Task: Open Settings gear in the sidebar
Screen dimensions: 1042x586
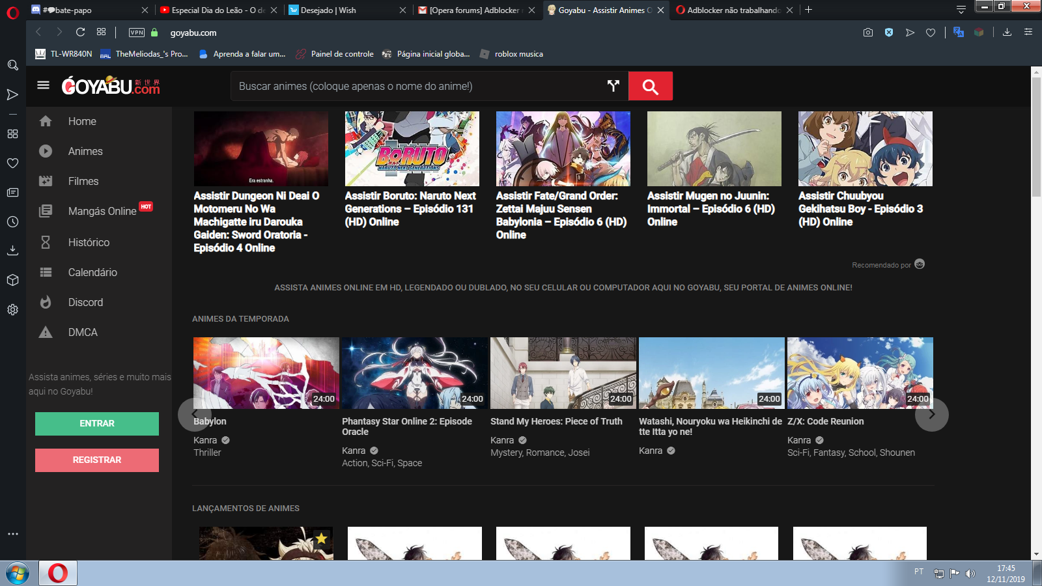Action: pos(12,310)
